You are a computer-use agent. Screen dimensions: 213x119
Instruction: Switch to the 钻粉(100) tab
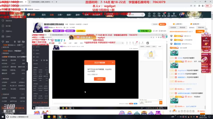click(x=201, y=28)
